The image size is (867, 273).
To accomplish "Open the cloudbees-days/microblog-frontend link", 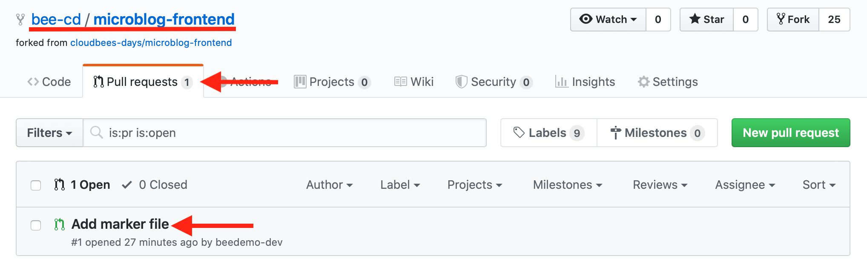I will (151, 43).
